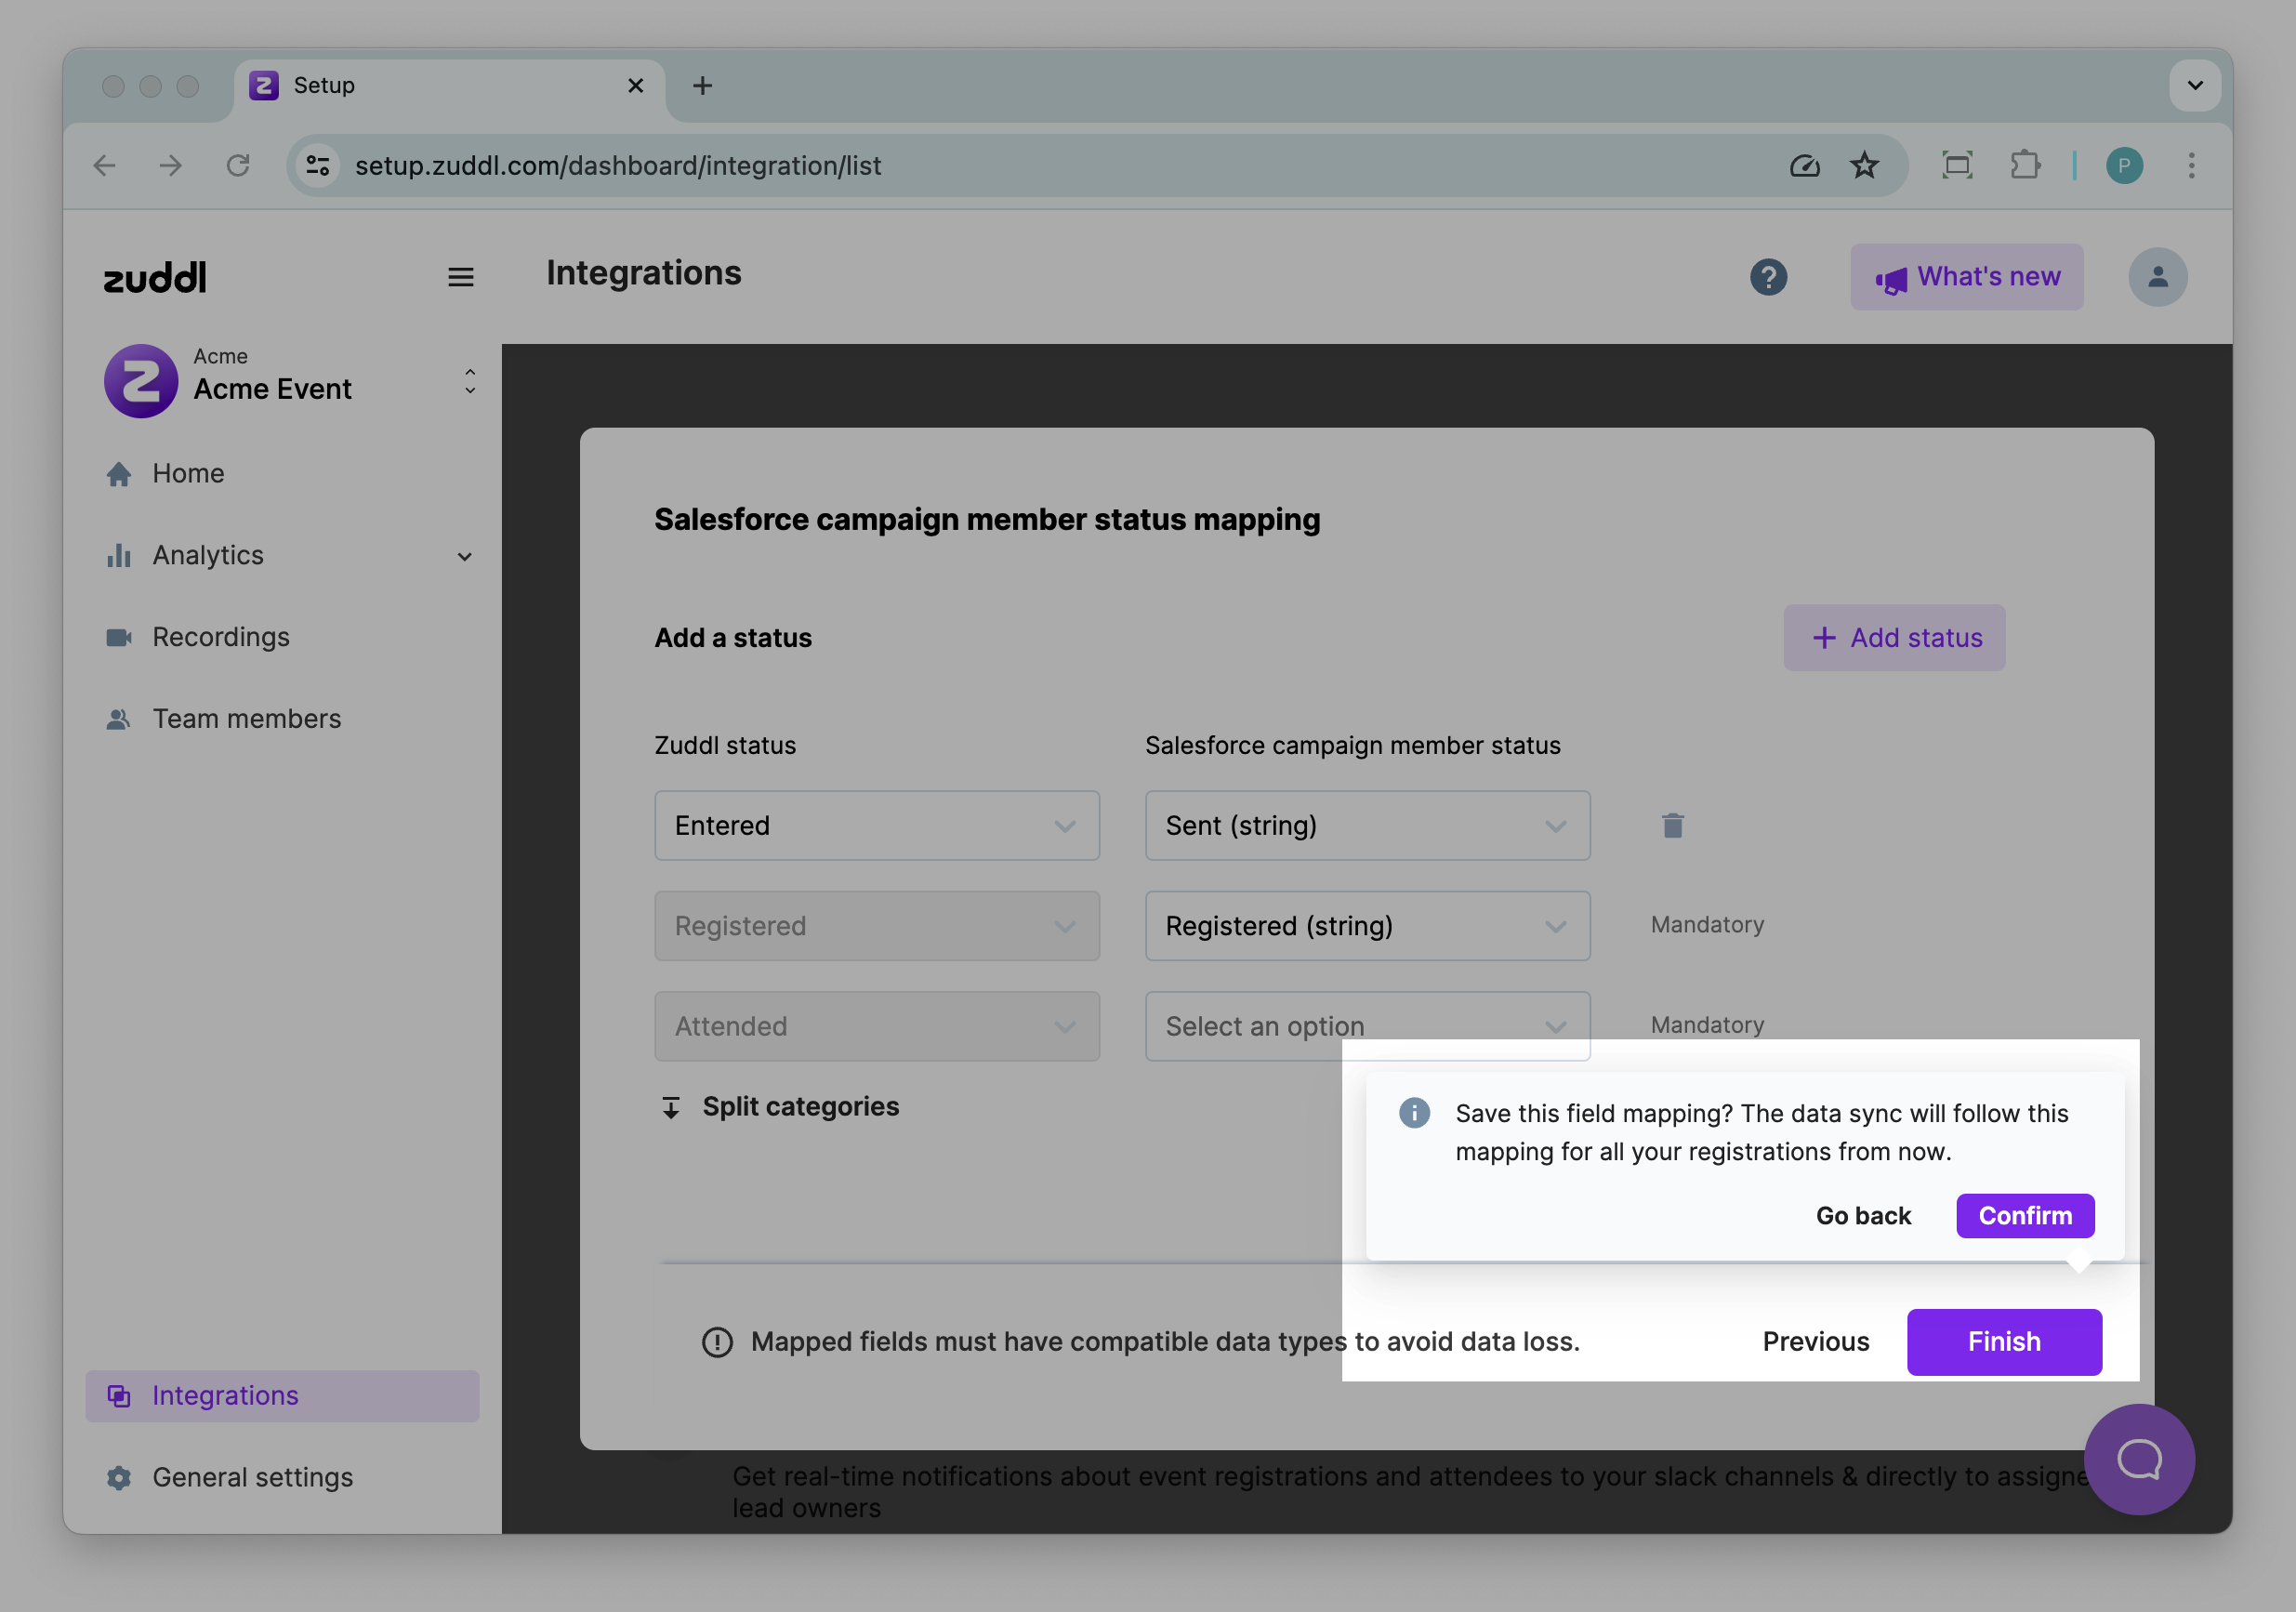Screen dimensions: 2296x1612
Task: Go to Recordings in sidebar
Action: coord(221,637)
